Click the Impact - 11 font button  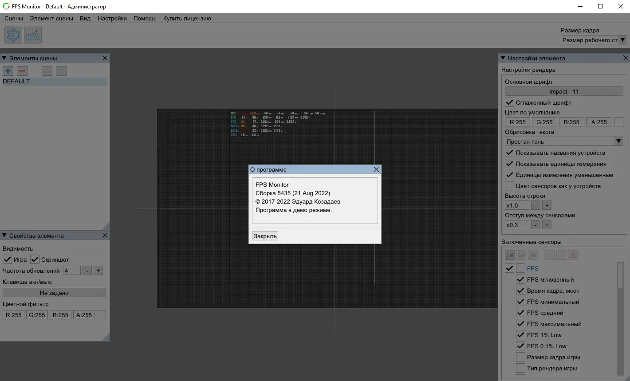coord(564,91)
